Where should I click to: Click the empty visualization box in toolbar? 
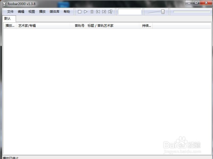(x=129, y=12)
